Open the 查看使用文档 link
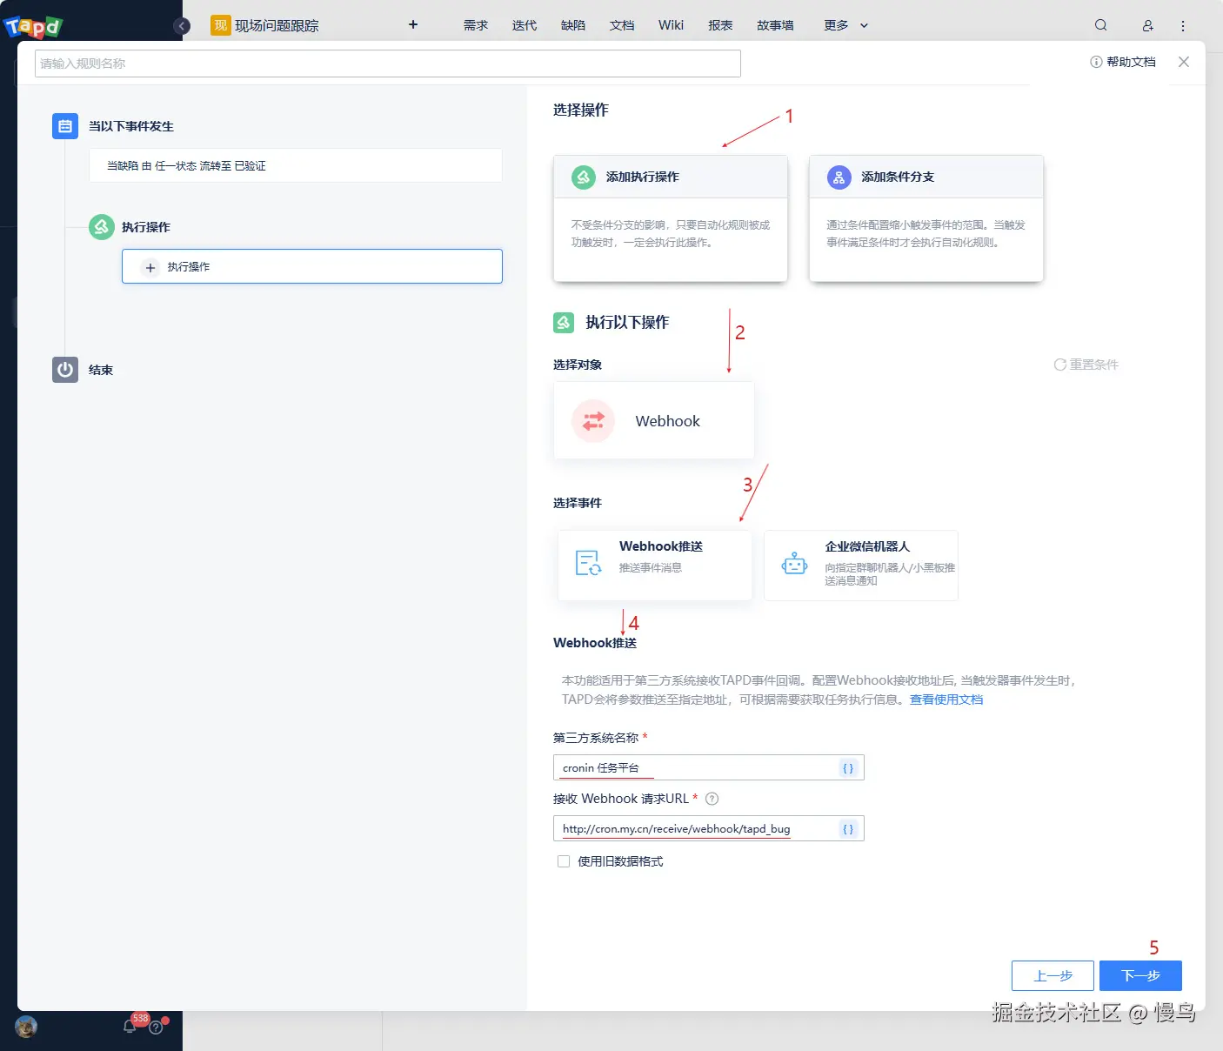The width and height of the screenshot is (1223, 1051). point(945,699)
